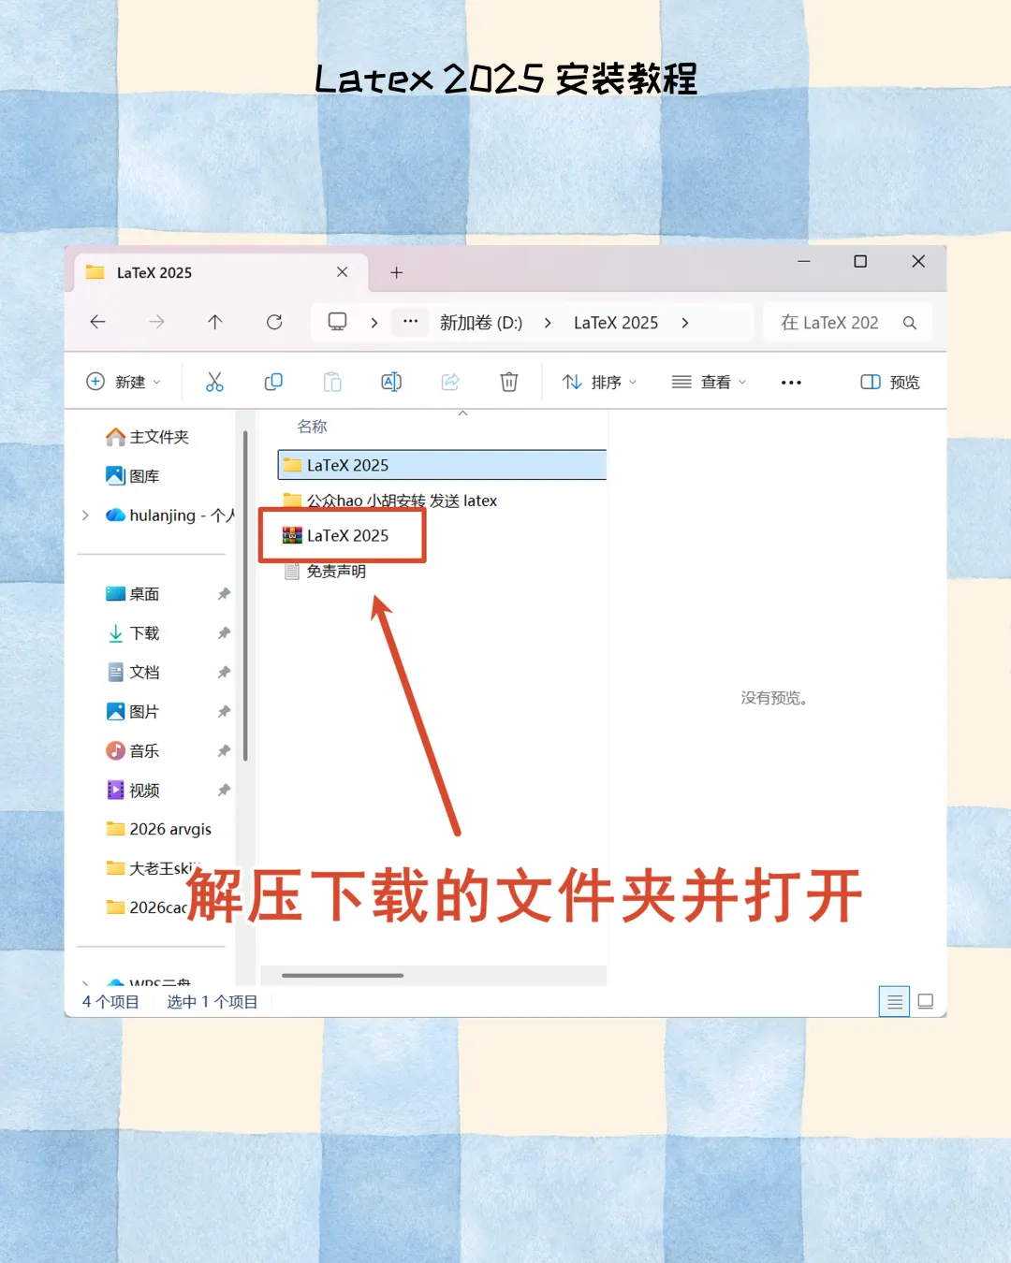1011x1263 pixels.
Task: Toggle the 预览 preview pane
Action: (890, 382)
